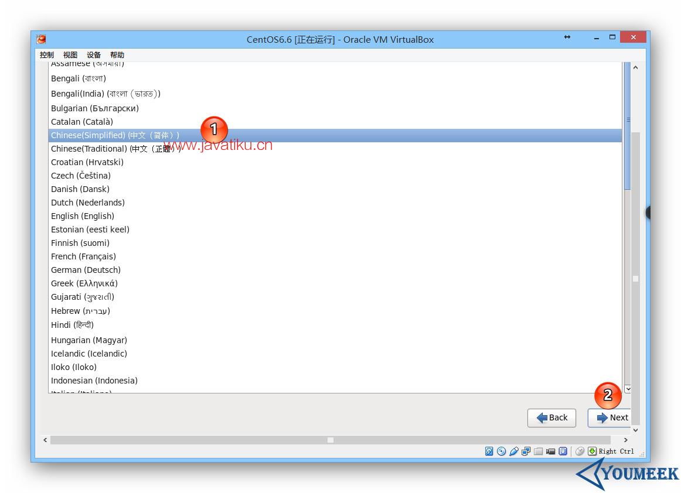681x493 pixels.
Task: Click the VirtualBox app icon in title bar
Action: [41, 39]
